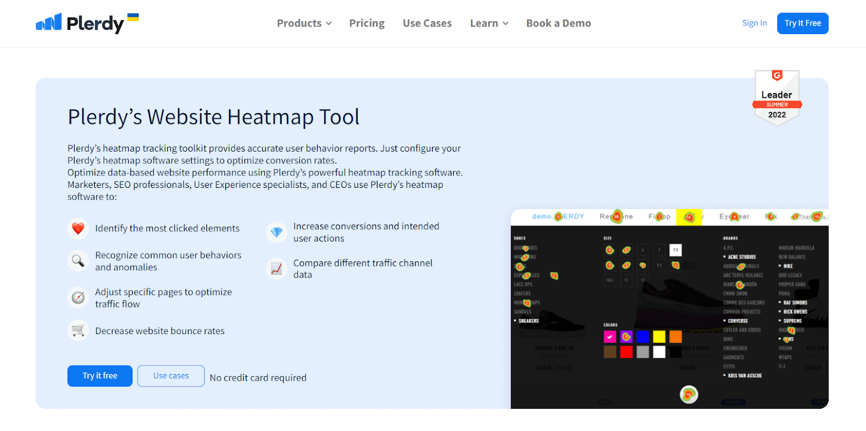Click the outlined Use cases button
The width and height of the screenshot is (866, 431).
click(171, 376)
